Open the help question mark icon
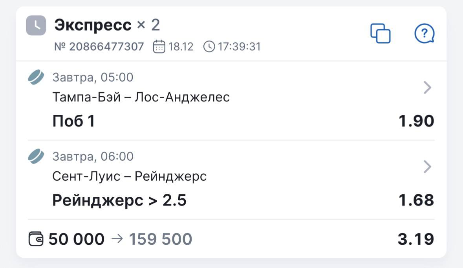This screenshot has width=463, height=268. point(425,34)
